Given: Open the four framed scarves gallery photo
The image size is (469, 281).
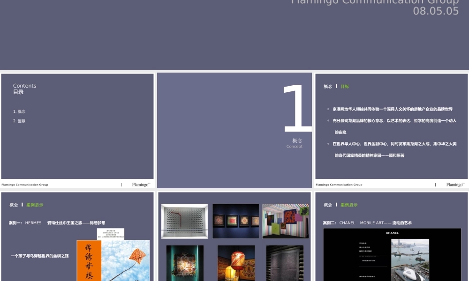Looking at the screenshot, I should [235, 221].
